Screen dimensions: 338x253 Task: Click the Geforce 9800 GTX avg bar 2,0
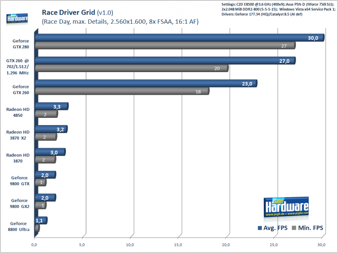(45, 175)
